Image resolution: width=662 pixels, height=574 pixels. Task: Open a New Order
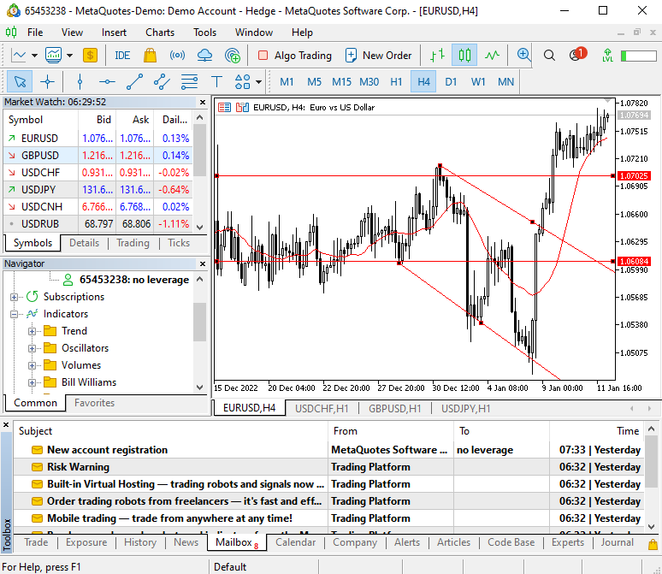pos(378,56)
